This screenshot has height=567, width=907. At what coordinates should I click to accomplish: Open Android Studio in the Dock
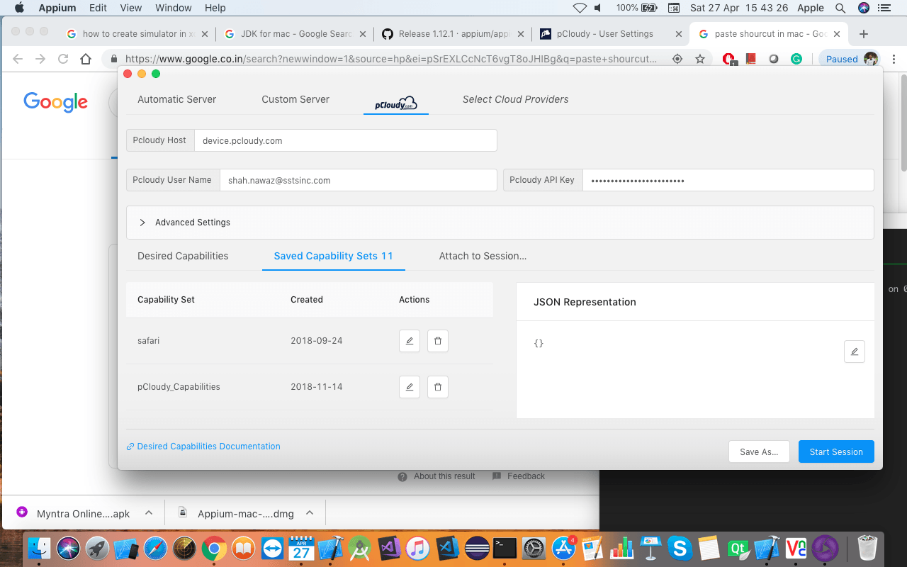click(x=360, y=549)
